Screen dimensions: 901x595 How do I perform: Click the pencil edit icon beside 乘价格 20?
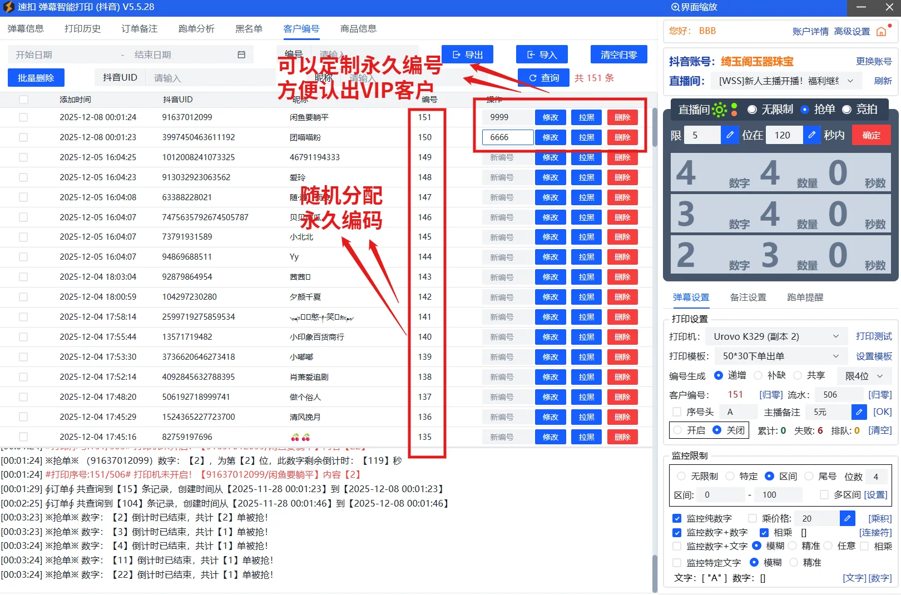coord(847,518)
